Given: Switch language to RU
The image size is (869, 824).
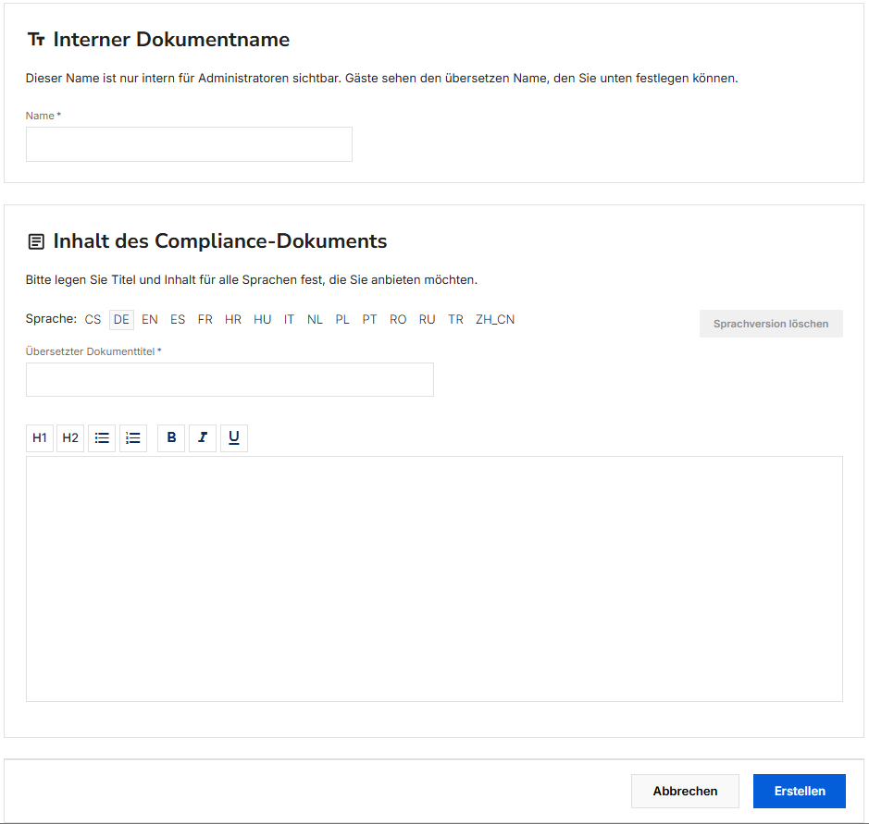Looking at the screenshot, I should click(427, 320).
